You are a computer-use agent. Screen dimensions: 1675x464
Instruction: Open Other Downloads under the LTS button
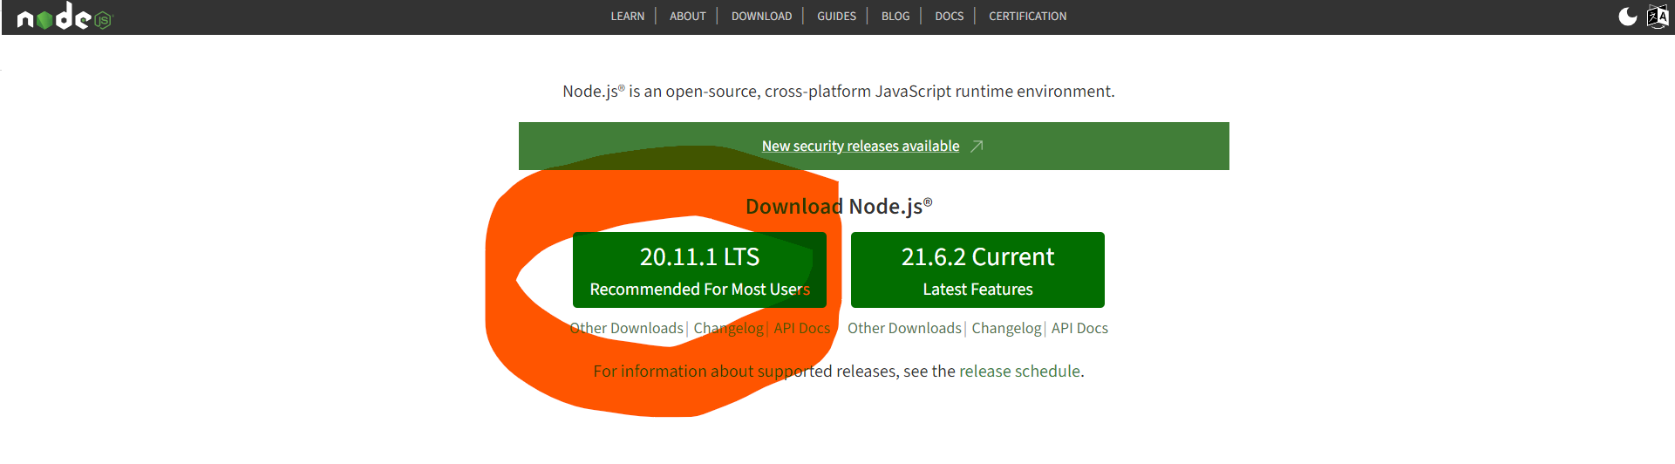click(x=626, y=329)
